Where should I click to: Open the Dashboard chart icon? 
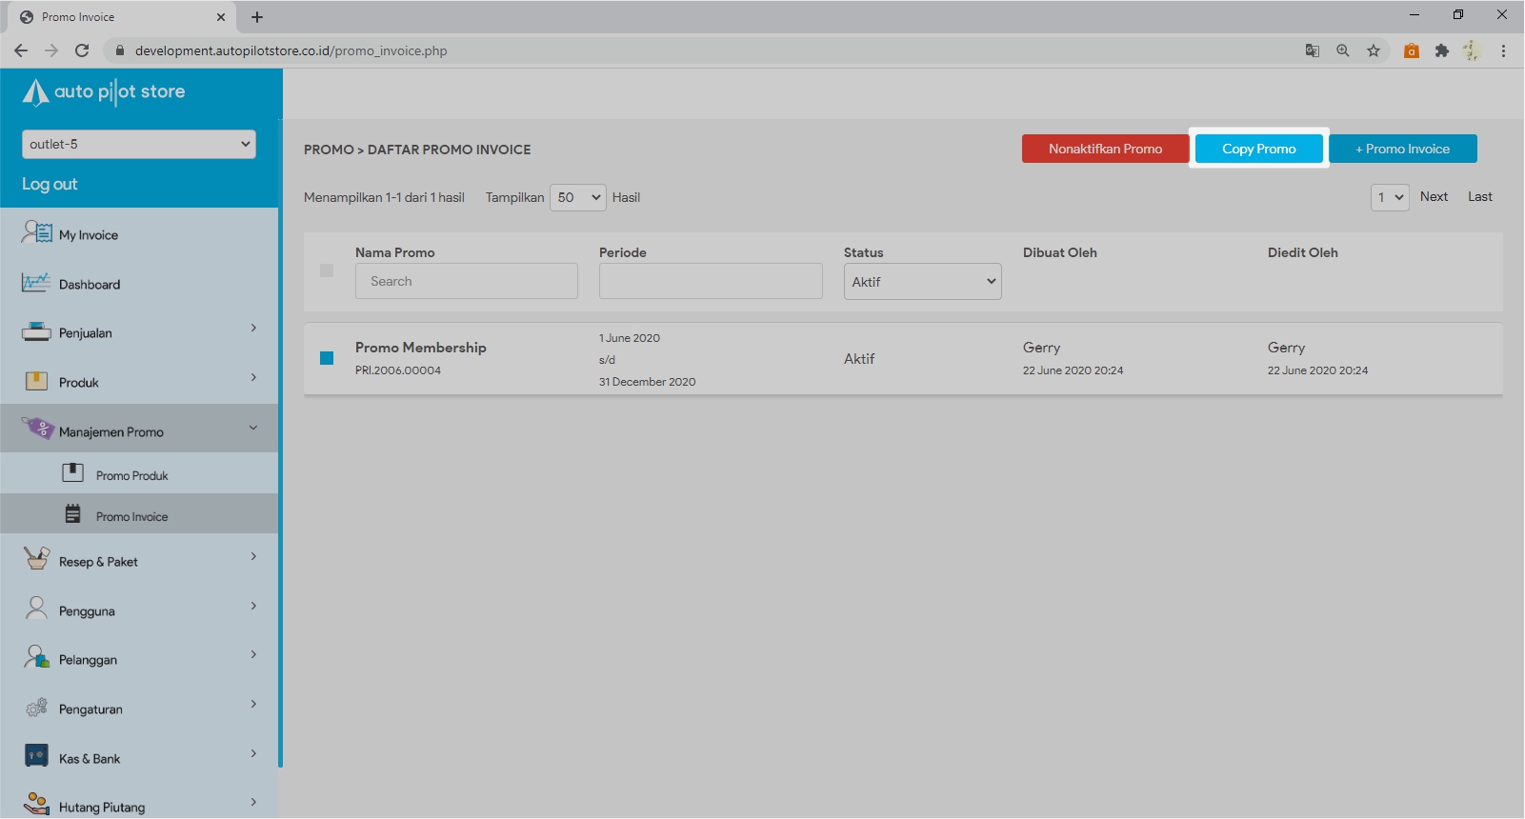click(x=36, y=283)
